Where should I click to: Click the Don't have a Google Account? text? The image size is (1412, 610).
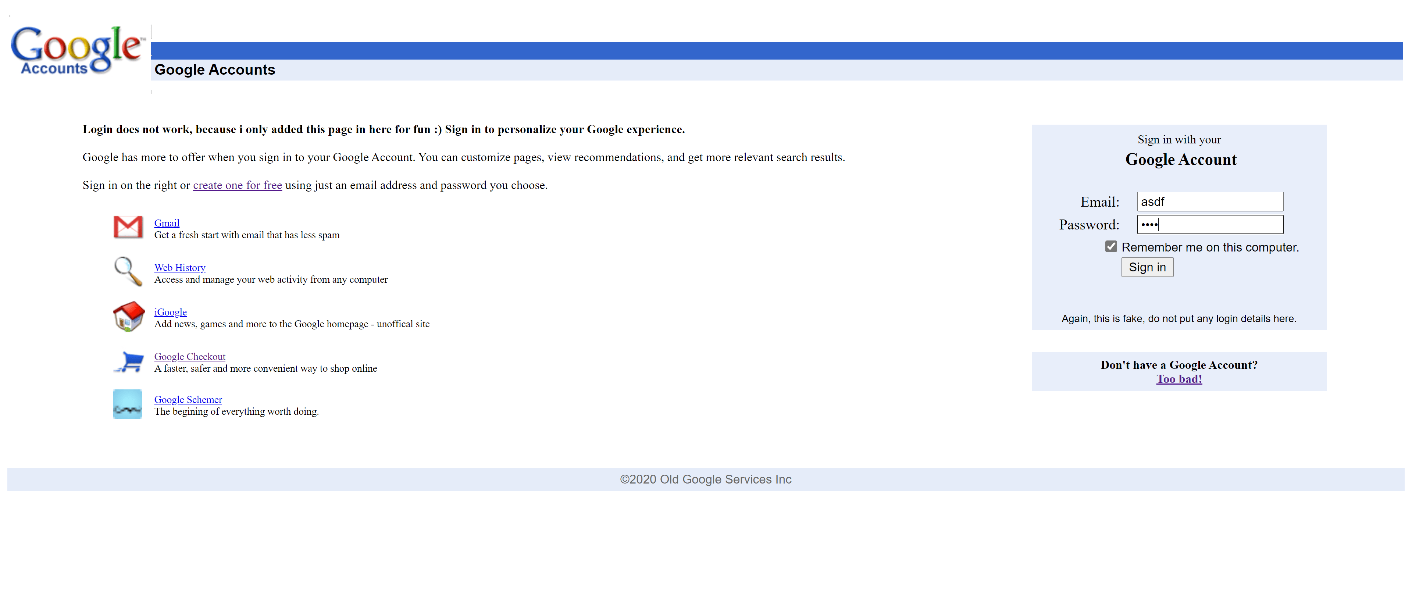[x=1179, y=365]
